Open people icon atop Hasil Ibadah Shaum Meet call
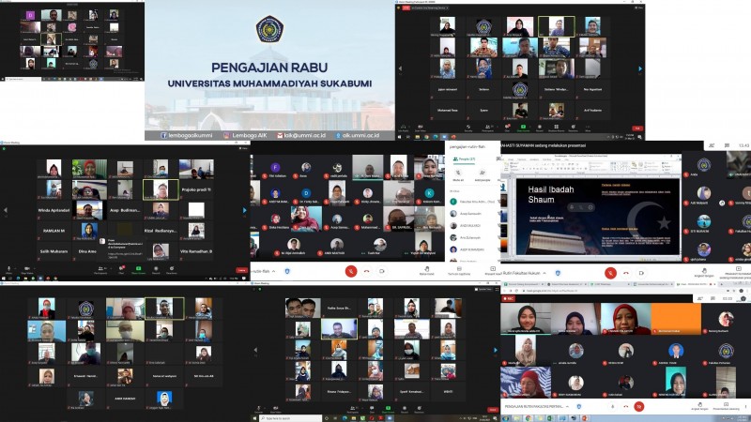Image resolution: width=751 pixels, height=422 pixels. (712, 145)
